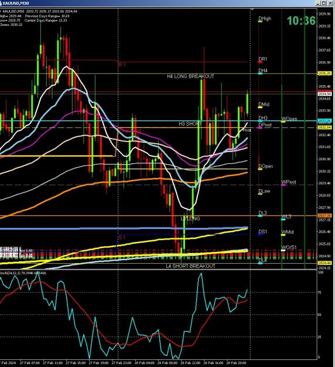Select the DH4 cyan marker

(260, 73)
